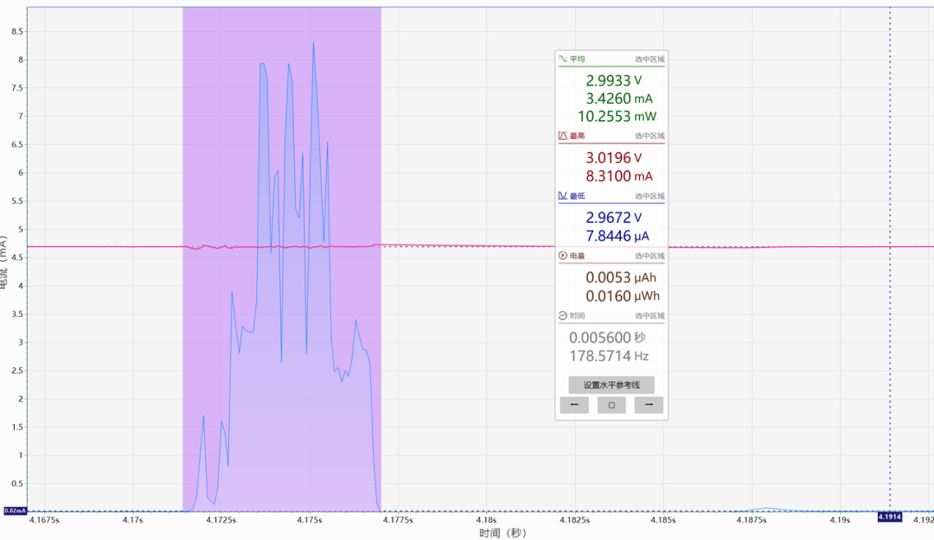
Task: Click the minimum current value 7.8446 µA
Action: tap(617, 237)
